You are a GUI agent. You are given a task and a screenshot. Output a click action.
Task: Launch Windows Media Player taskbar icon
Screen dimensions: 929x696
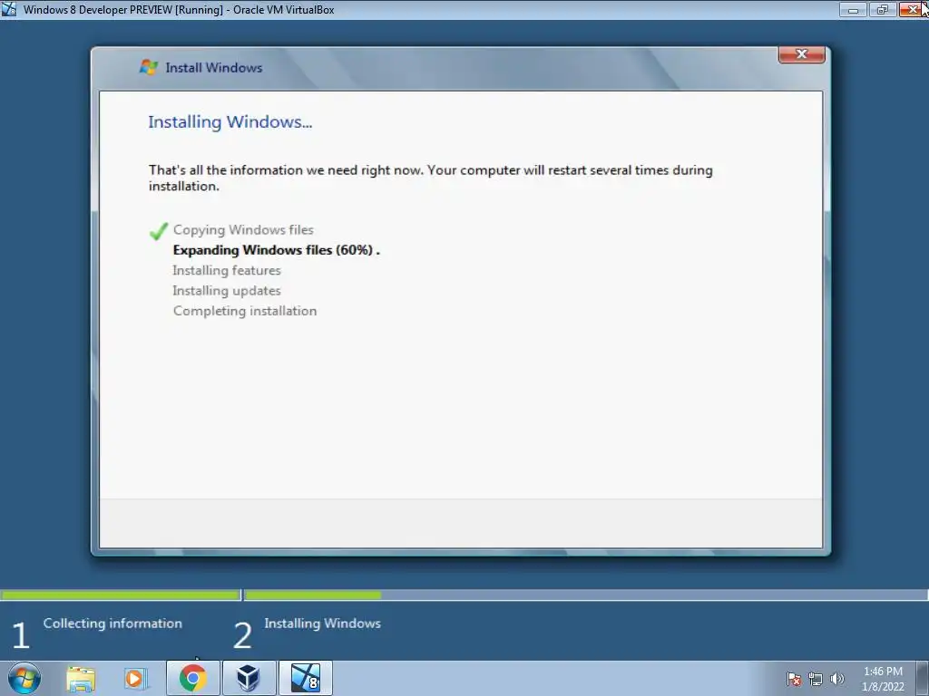(134, 678)
